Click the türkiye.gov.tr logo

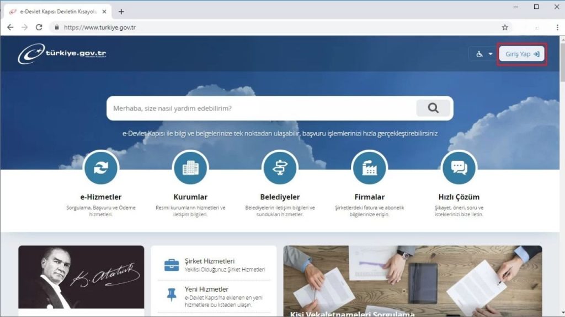62,54
